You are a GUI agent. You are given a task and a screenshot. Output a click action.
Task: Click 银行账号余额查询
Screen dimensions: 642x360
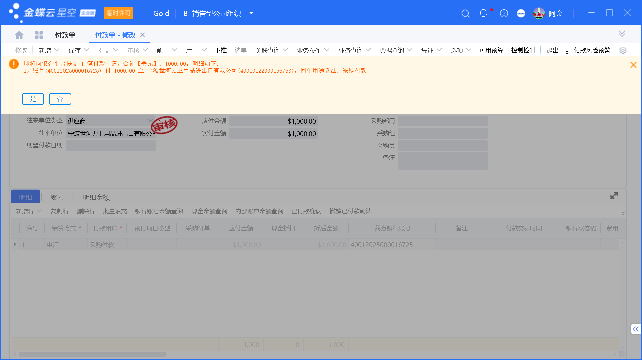coord(159,211)
